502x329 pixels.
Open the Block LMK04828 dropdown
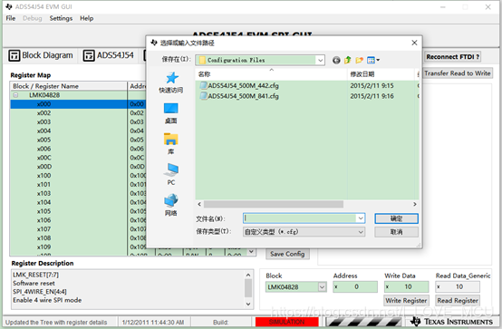click(x=322, y=286)
